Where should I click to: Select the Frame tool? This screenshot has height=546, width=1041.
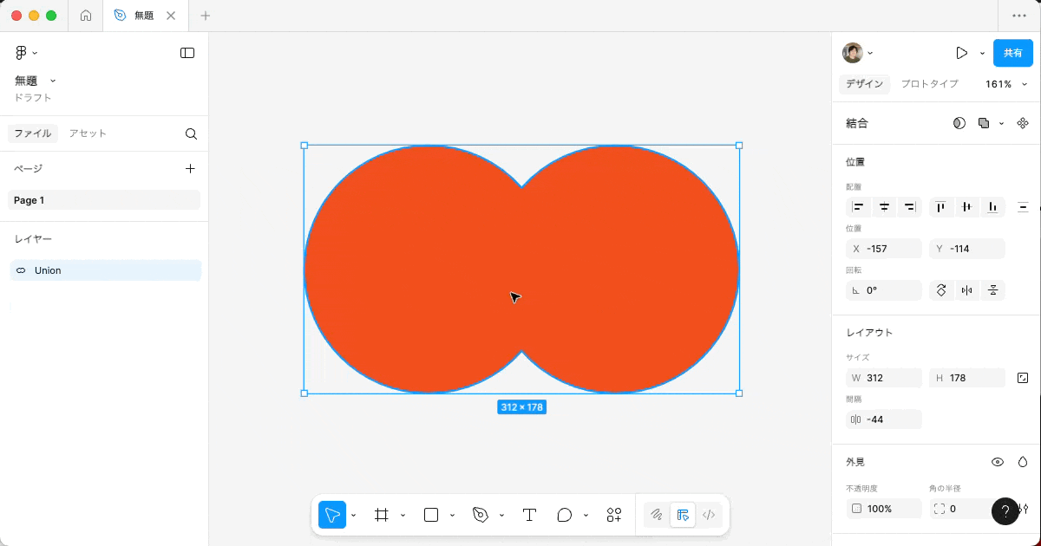tap(381, 515)
